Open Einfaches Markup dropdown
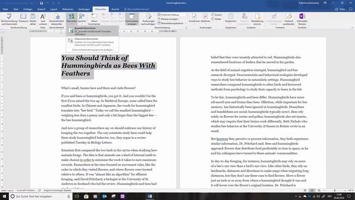The image size is (355, 200). [172, 15]
